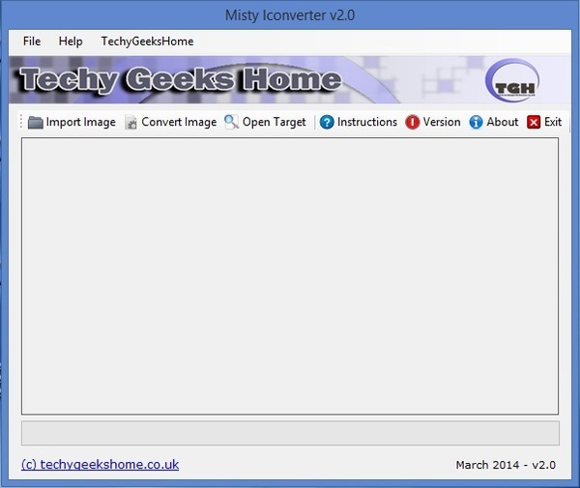The height and width of the screenshot is (488, 580).
Task: Click the Open Target magnifier icon
Action: pos(232,122)
